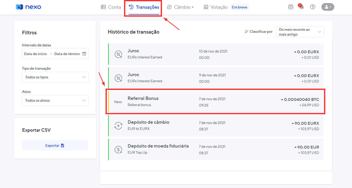Select the Transações tab
Screen dimensions: 352x188
[144, 7]
